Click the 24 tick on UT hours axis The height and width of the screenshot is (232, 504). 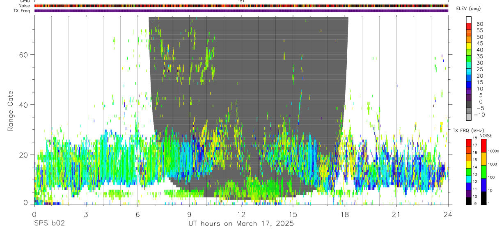(448, 214)
